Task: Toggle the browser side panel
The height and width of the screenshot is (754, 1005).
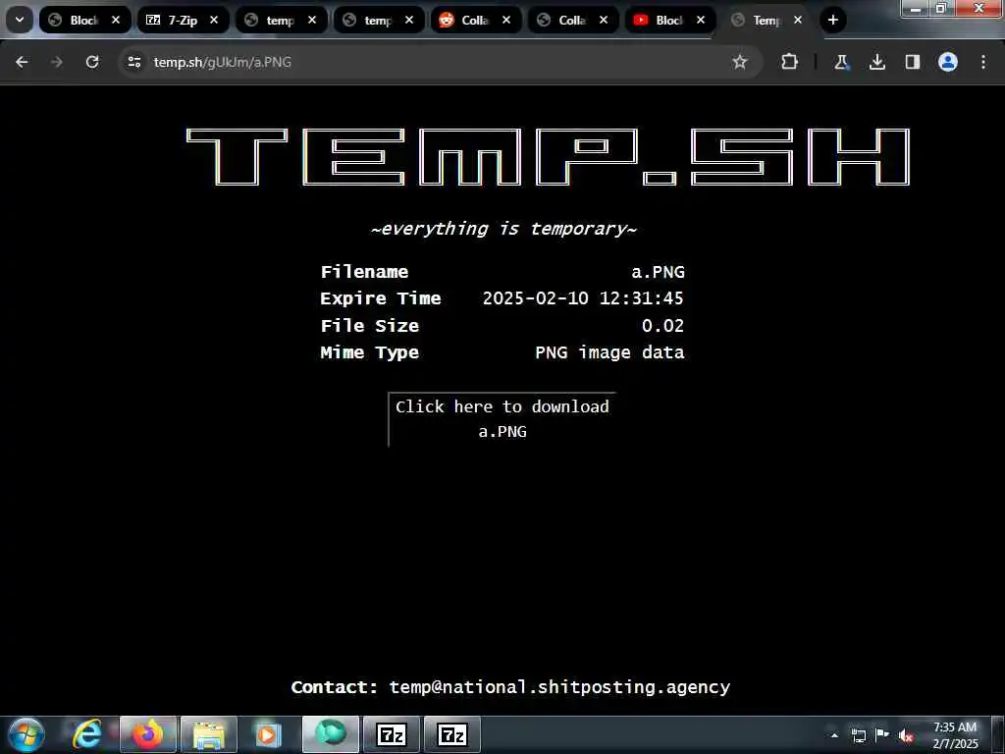Action: pyautogui.click(x=913, y=62)
